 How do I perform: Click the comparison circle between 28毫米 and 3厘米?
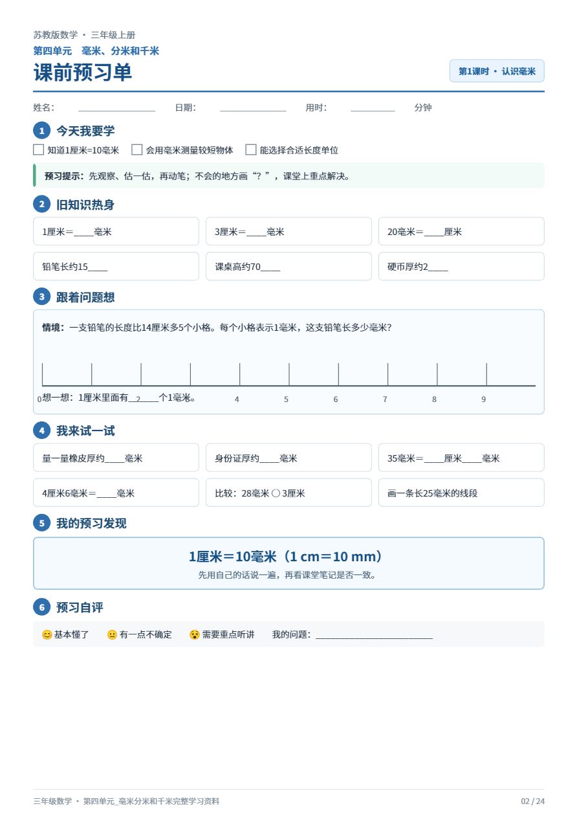276,493
